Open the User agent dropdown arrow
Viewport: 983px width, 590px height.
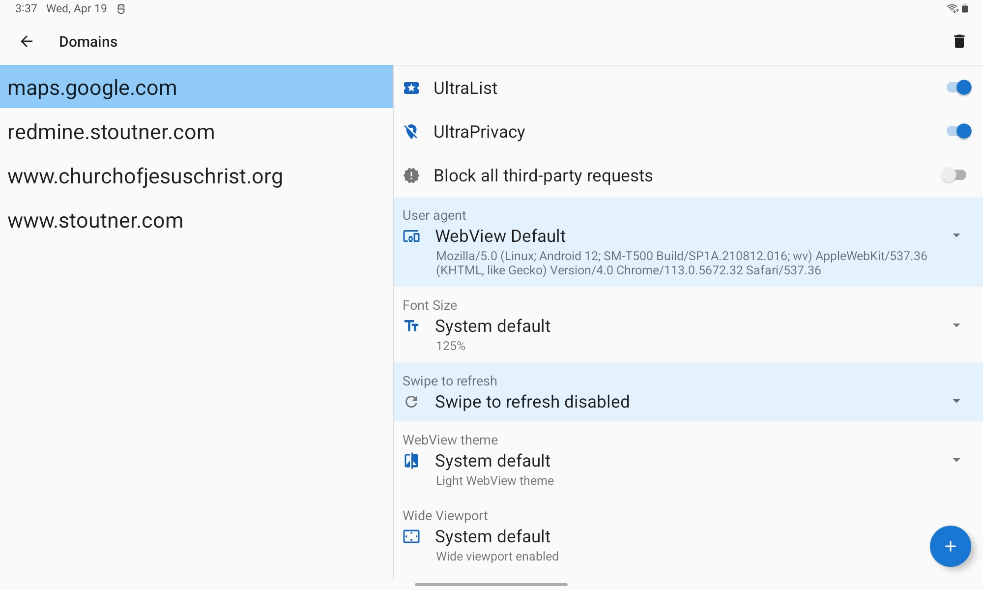[956, 236]
